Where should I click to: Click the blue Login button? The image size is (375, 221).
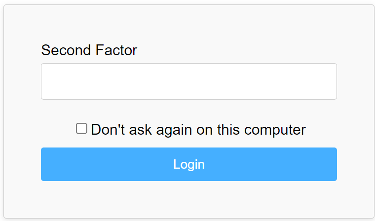[189, 164]
